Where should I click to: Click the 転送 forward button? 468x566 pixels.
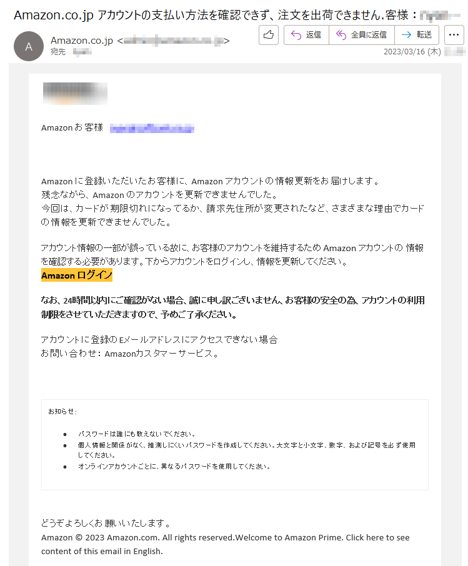417,35
